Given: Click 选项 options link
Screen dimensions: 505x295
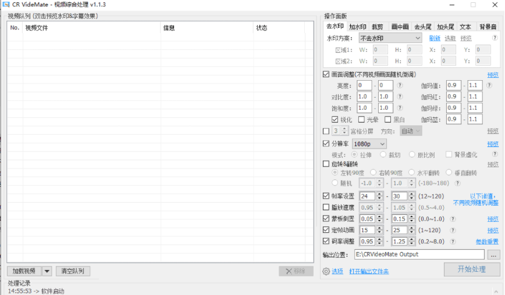Looking at the screenshot, I should pos(337,272).
